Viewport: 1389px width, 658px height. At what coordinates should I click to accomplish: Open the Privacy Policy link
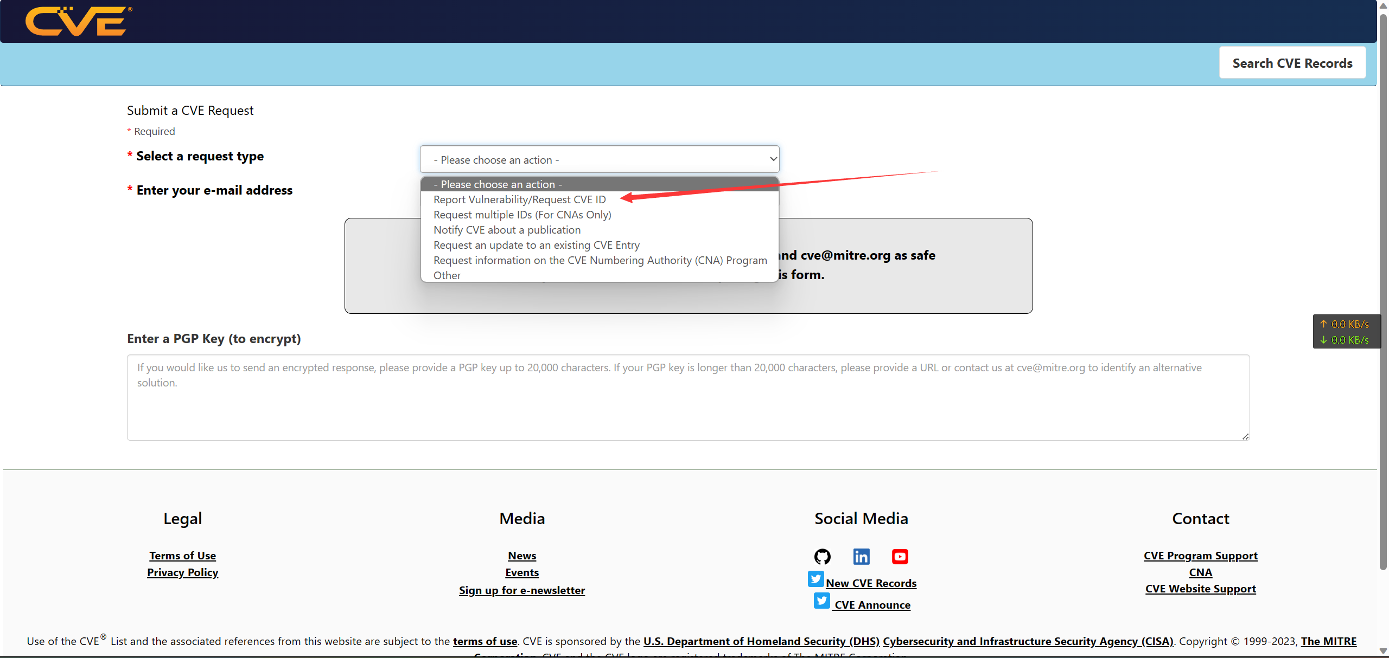(182, 572)
